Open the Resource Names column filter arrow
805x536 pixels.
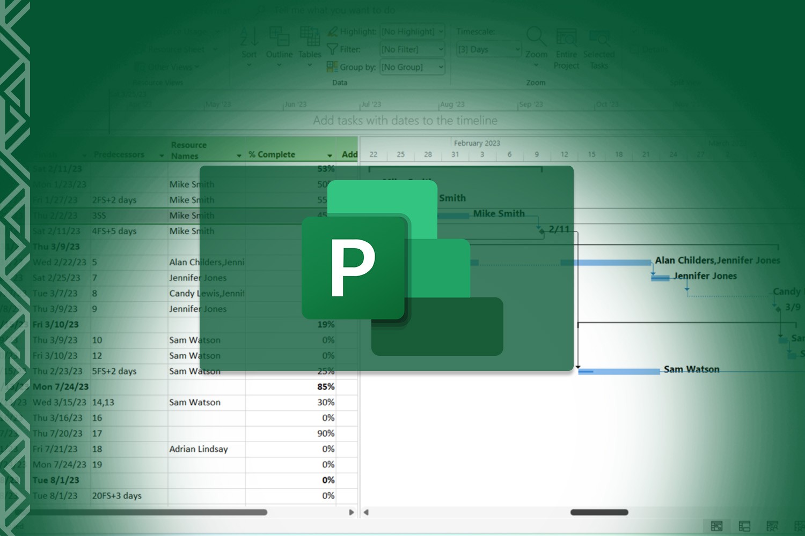pyautogui.click(x=239, y=155)
